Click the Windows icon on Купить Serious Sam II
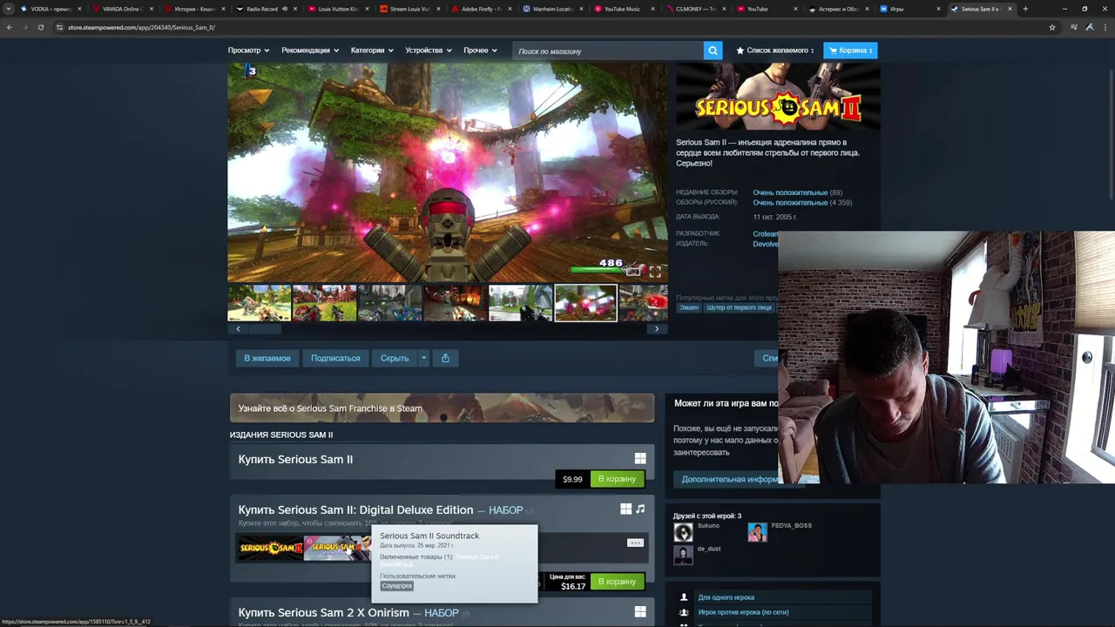Screen dimensions: 1115x627 (x=640, y=459)
